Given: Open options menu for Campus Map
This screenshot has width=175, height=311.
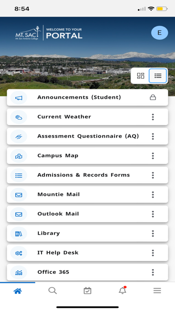Looking at the screenshot, I should 153,156.
